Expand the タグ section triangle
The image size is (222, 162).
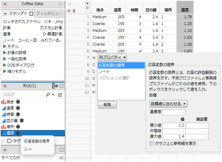(3, 141)
